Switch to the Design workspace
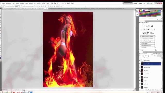 tap(135, 3)
